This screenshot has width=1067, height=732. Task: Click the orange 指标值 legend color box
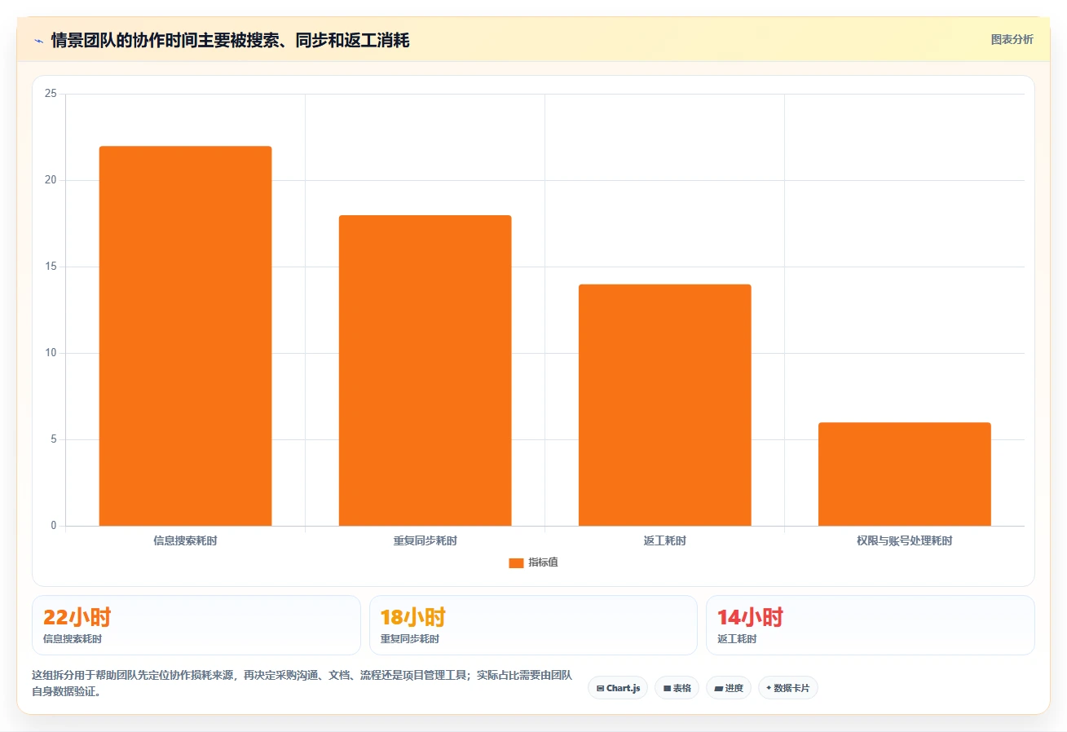516,562
